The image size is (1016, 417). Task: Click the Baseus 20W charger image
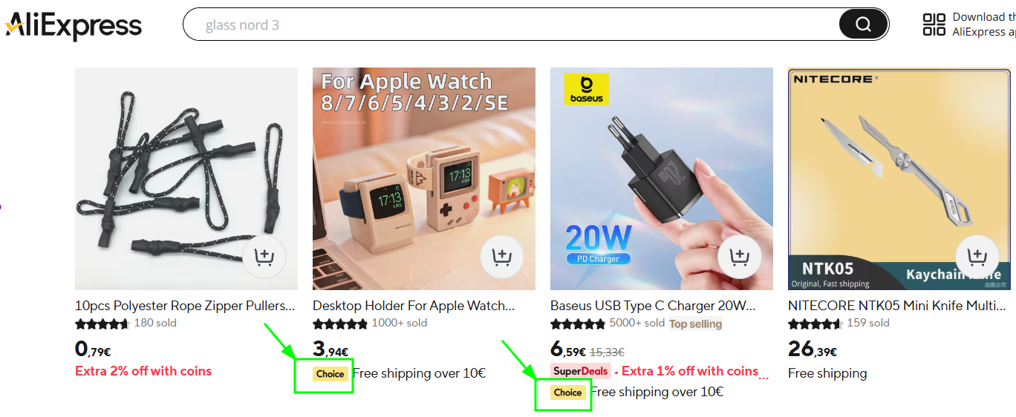pos(662,179)
